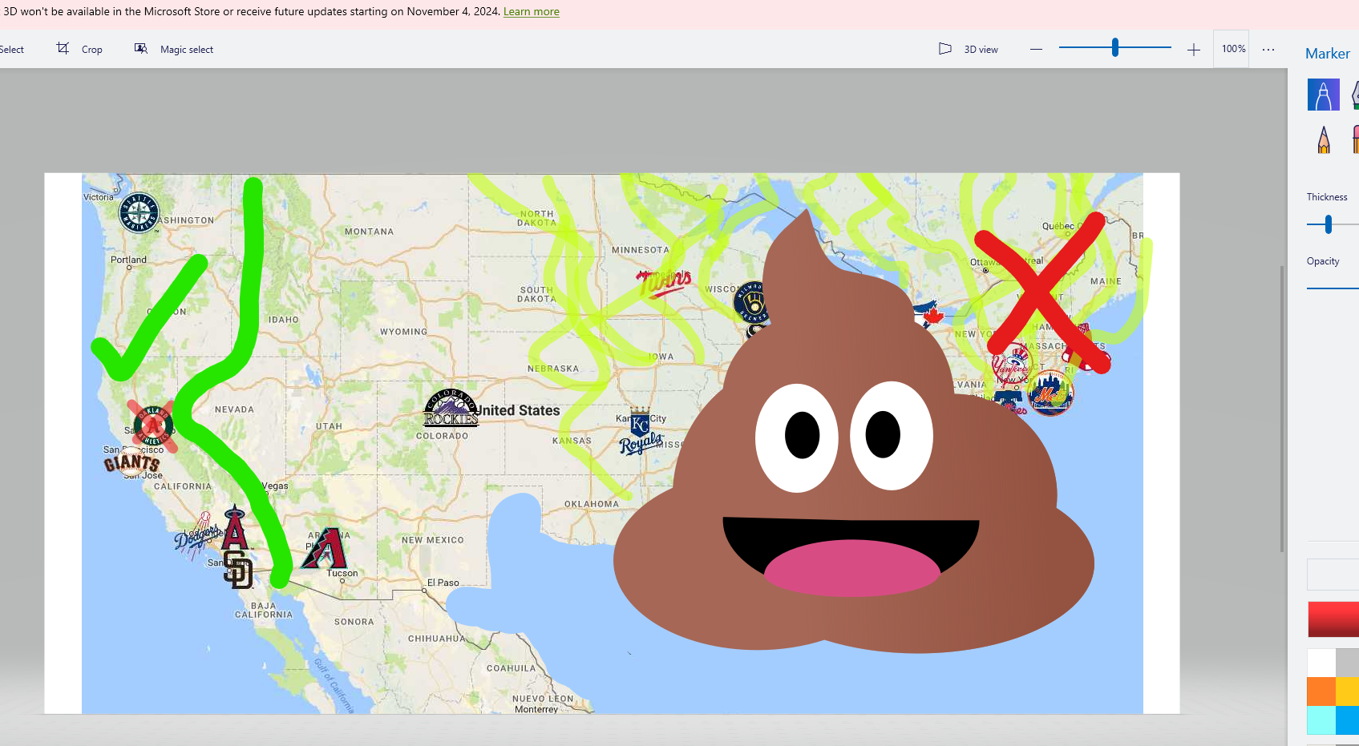The width and height of the screenshot is (1359, 746).
Task: Pick the orange color swatch
Action: point(1321,692)
